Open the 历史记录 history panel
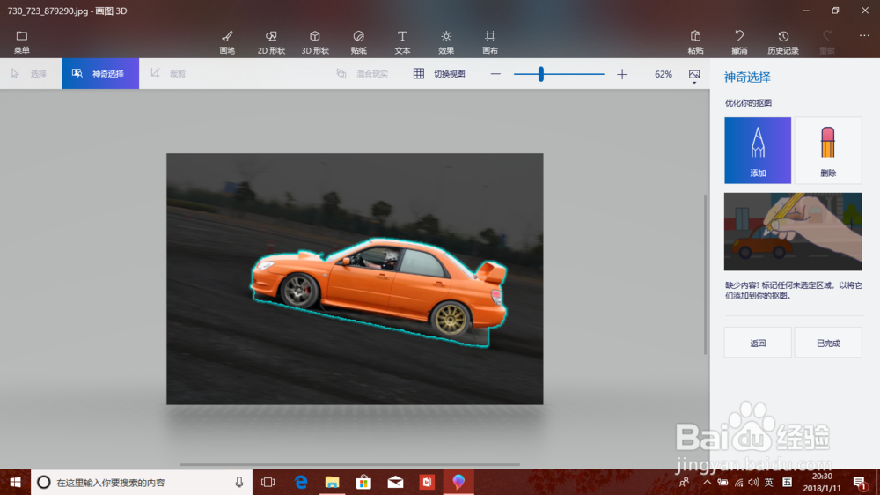The width and height of the screenshot is (880, 495). [783, 42]
